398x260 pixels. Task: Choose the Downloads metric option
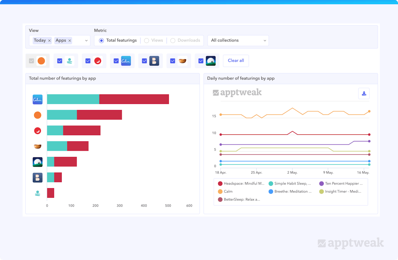[x=173, y=40]
